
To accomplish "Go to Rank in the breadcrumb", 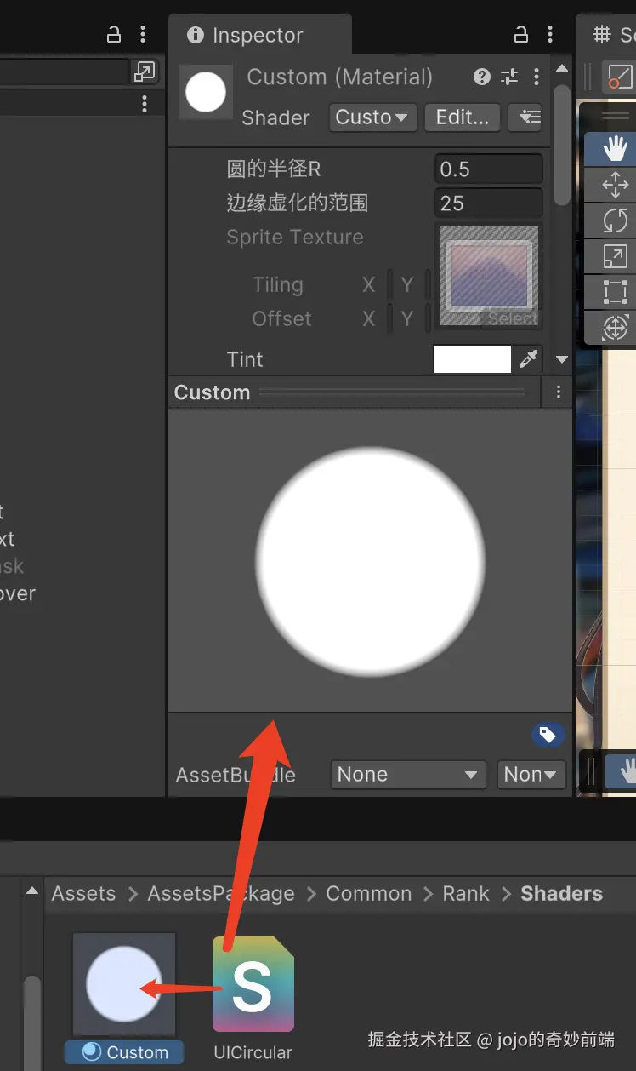I will pyautogui.click(x=466, y=894).
